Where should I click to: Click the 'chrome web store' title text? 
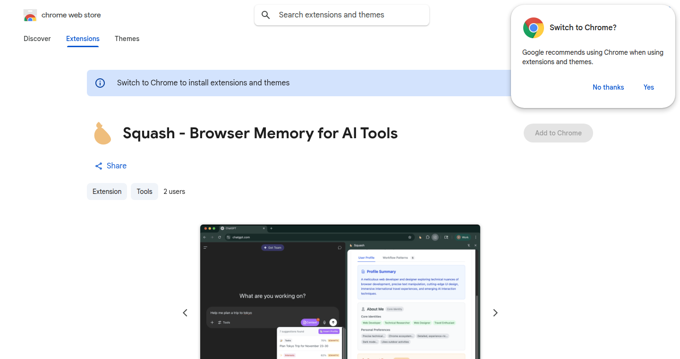coord(71,15)
